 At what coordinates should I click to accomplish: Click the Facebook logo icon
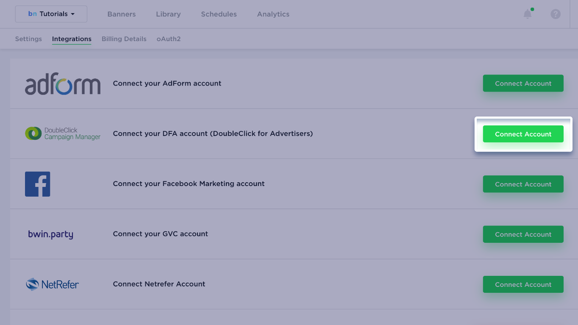tap(38, 184)
